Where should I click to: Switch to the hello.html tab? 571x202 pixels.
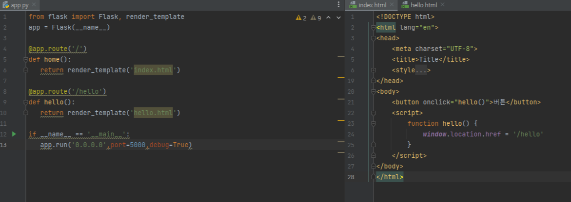(424, 5)
